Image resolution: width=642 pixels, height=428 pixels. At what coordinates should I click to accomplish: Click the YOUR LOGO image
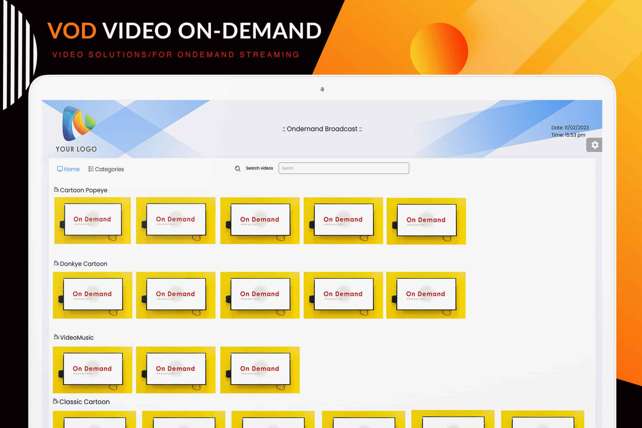point(77,129)
